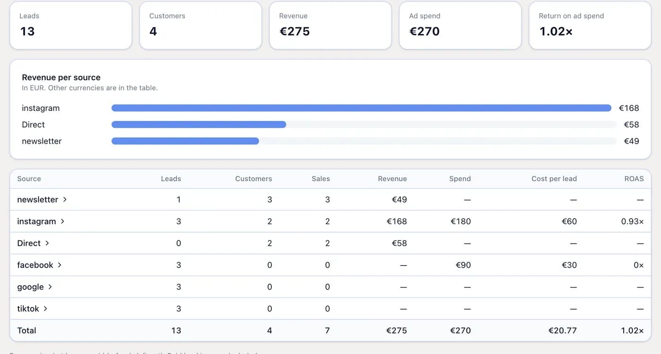Click the 7 total sales cell
661x354 pixels.
[x=327, y=330]
